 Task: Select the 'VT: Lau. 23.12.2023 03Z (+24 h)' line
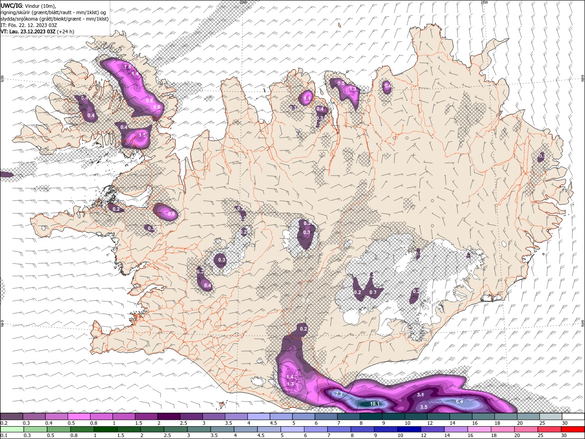tap(37, 32)
